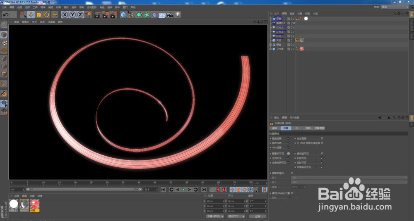Image resolution: width=414 pixels, height=221 pixels.
Task: Toggle 摄像机可见 checkbox
Action: coord(289,154)
